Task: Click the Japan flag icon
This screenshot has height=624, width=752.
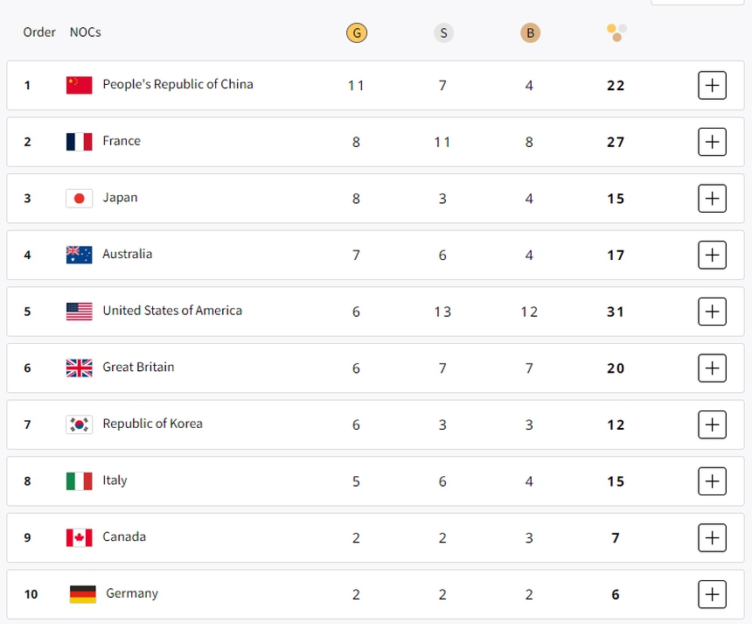Action: pyautogui.click(x=79, y=199)
